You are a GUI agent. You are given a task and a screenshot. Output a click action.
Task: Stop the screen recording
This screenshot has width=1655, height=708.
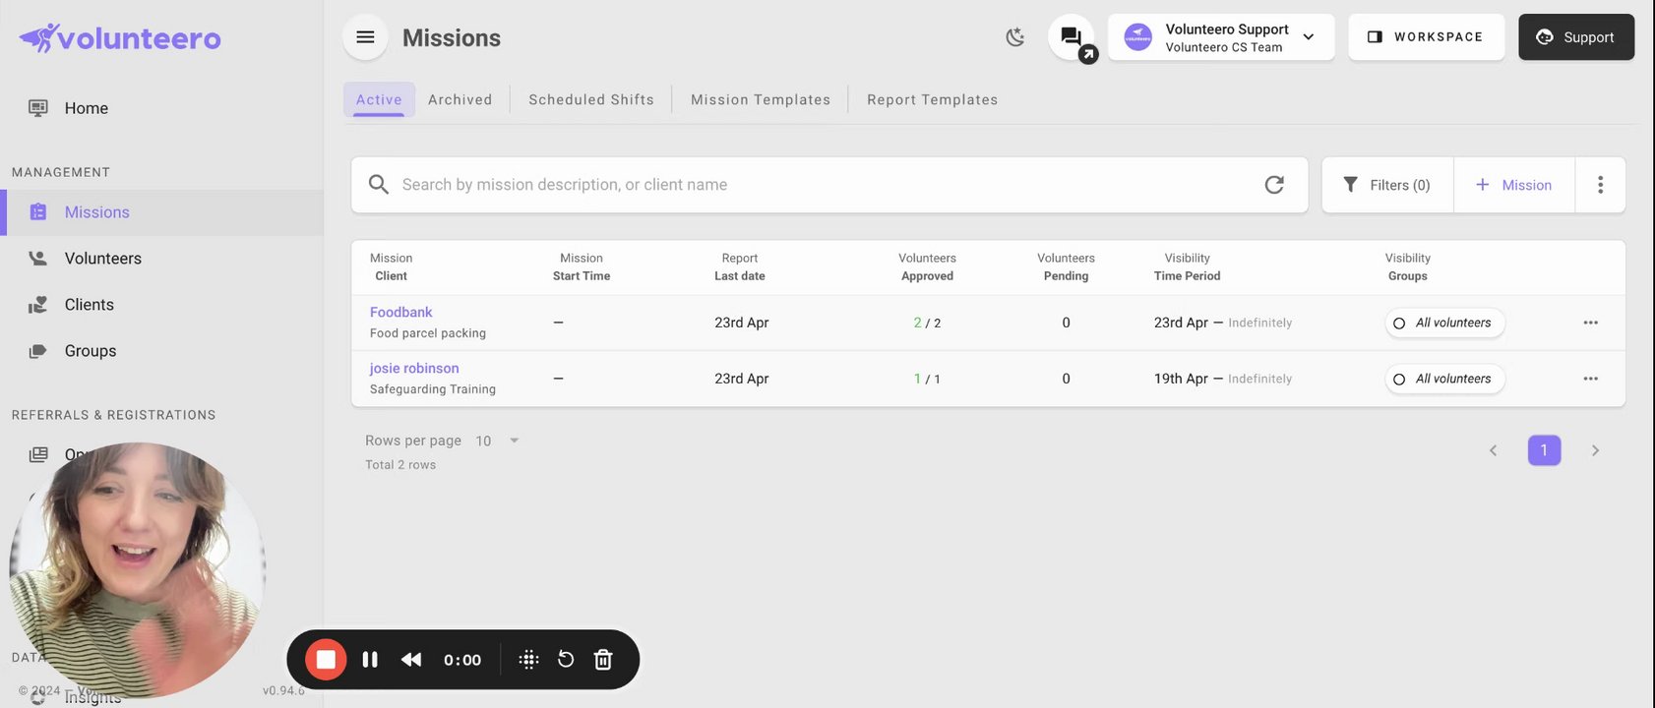(x=326, y=660)
